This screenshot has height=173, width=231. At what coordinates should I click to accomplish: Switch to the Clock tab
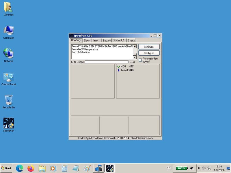coord(87,41)
